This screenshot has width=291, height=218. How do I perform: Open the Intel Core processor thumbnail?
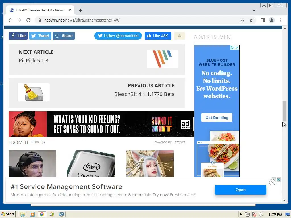click(91, 164)
